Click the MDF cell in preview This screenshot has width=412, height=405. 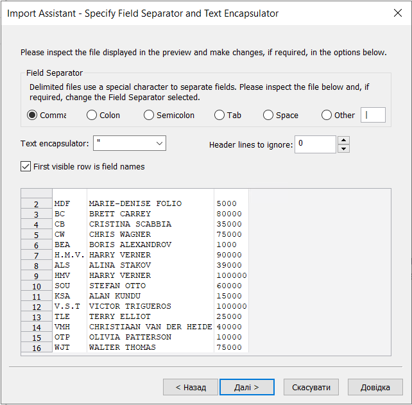click(x=70, y=203)
